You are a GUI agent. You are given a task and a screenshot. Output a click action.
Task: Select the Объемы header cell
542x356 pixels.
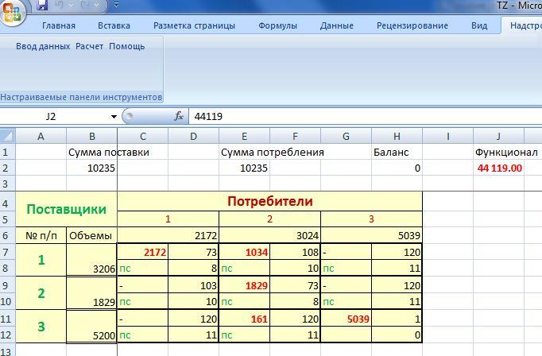(91, 235)
